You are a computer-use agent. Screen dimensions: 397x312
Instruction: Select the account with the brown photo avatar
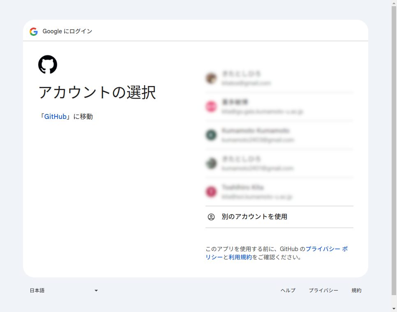point(211,78)
